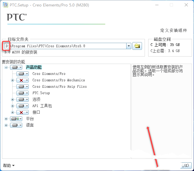This screenshot has width=194, height=171.
Task: Open destination folder path dropdown arrow
Action: click(x=129, y=46)
